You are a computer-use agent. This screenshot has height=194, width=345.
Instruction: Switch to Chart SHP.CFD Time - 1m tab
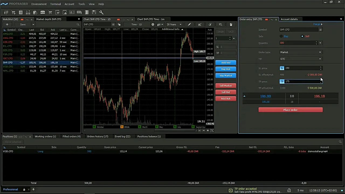pos(151,19)
